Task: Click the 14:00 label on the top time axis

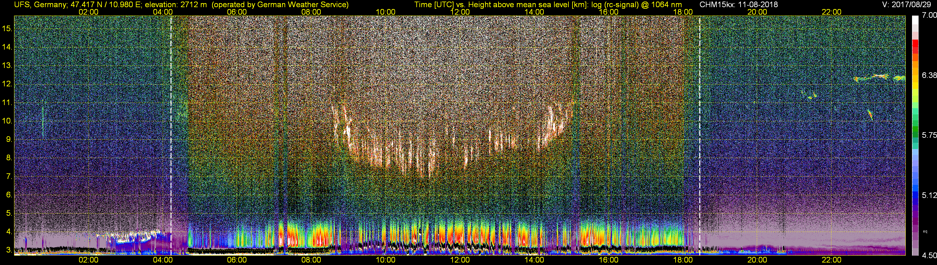Action: pyautogui.click(x=534, y=12)
